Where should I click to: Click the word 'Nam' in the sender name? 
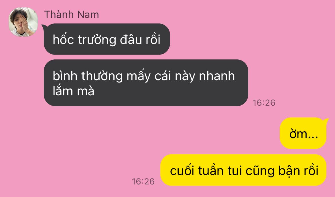coord(88,15)
